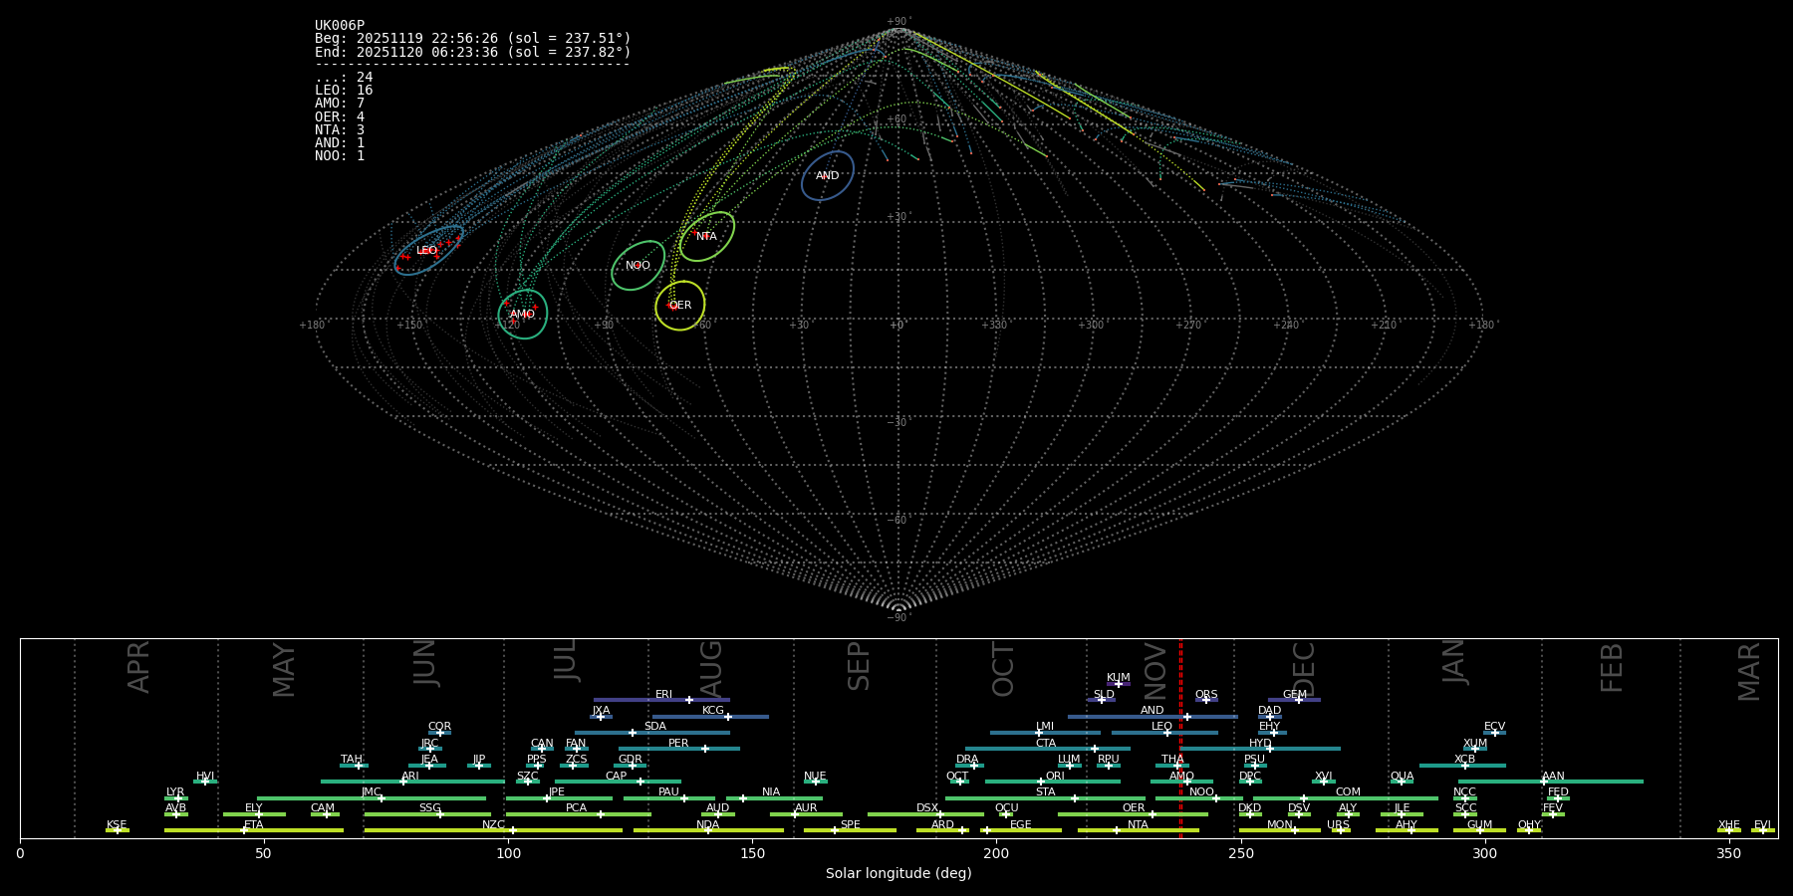Click the 'Solar longitude (deg)' axis label
The image size is (1793, 896).
coord(898,873)
